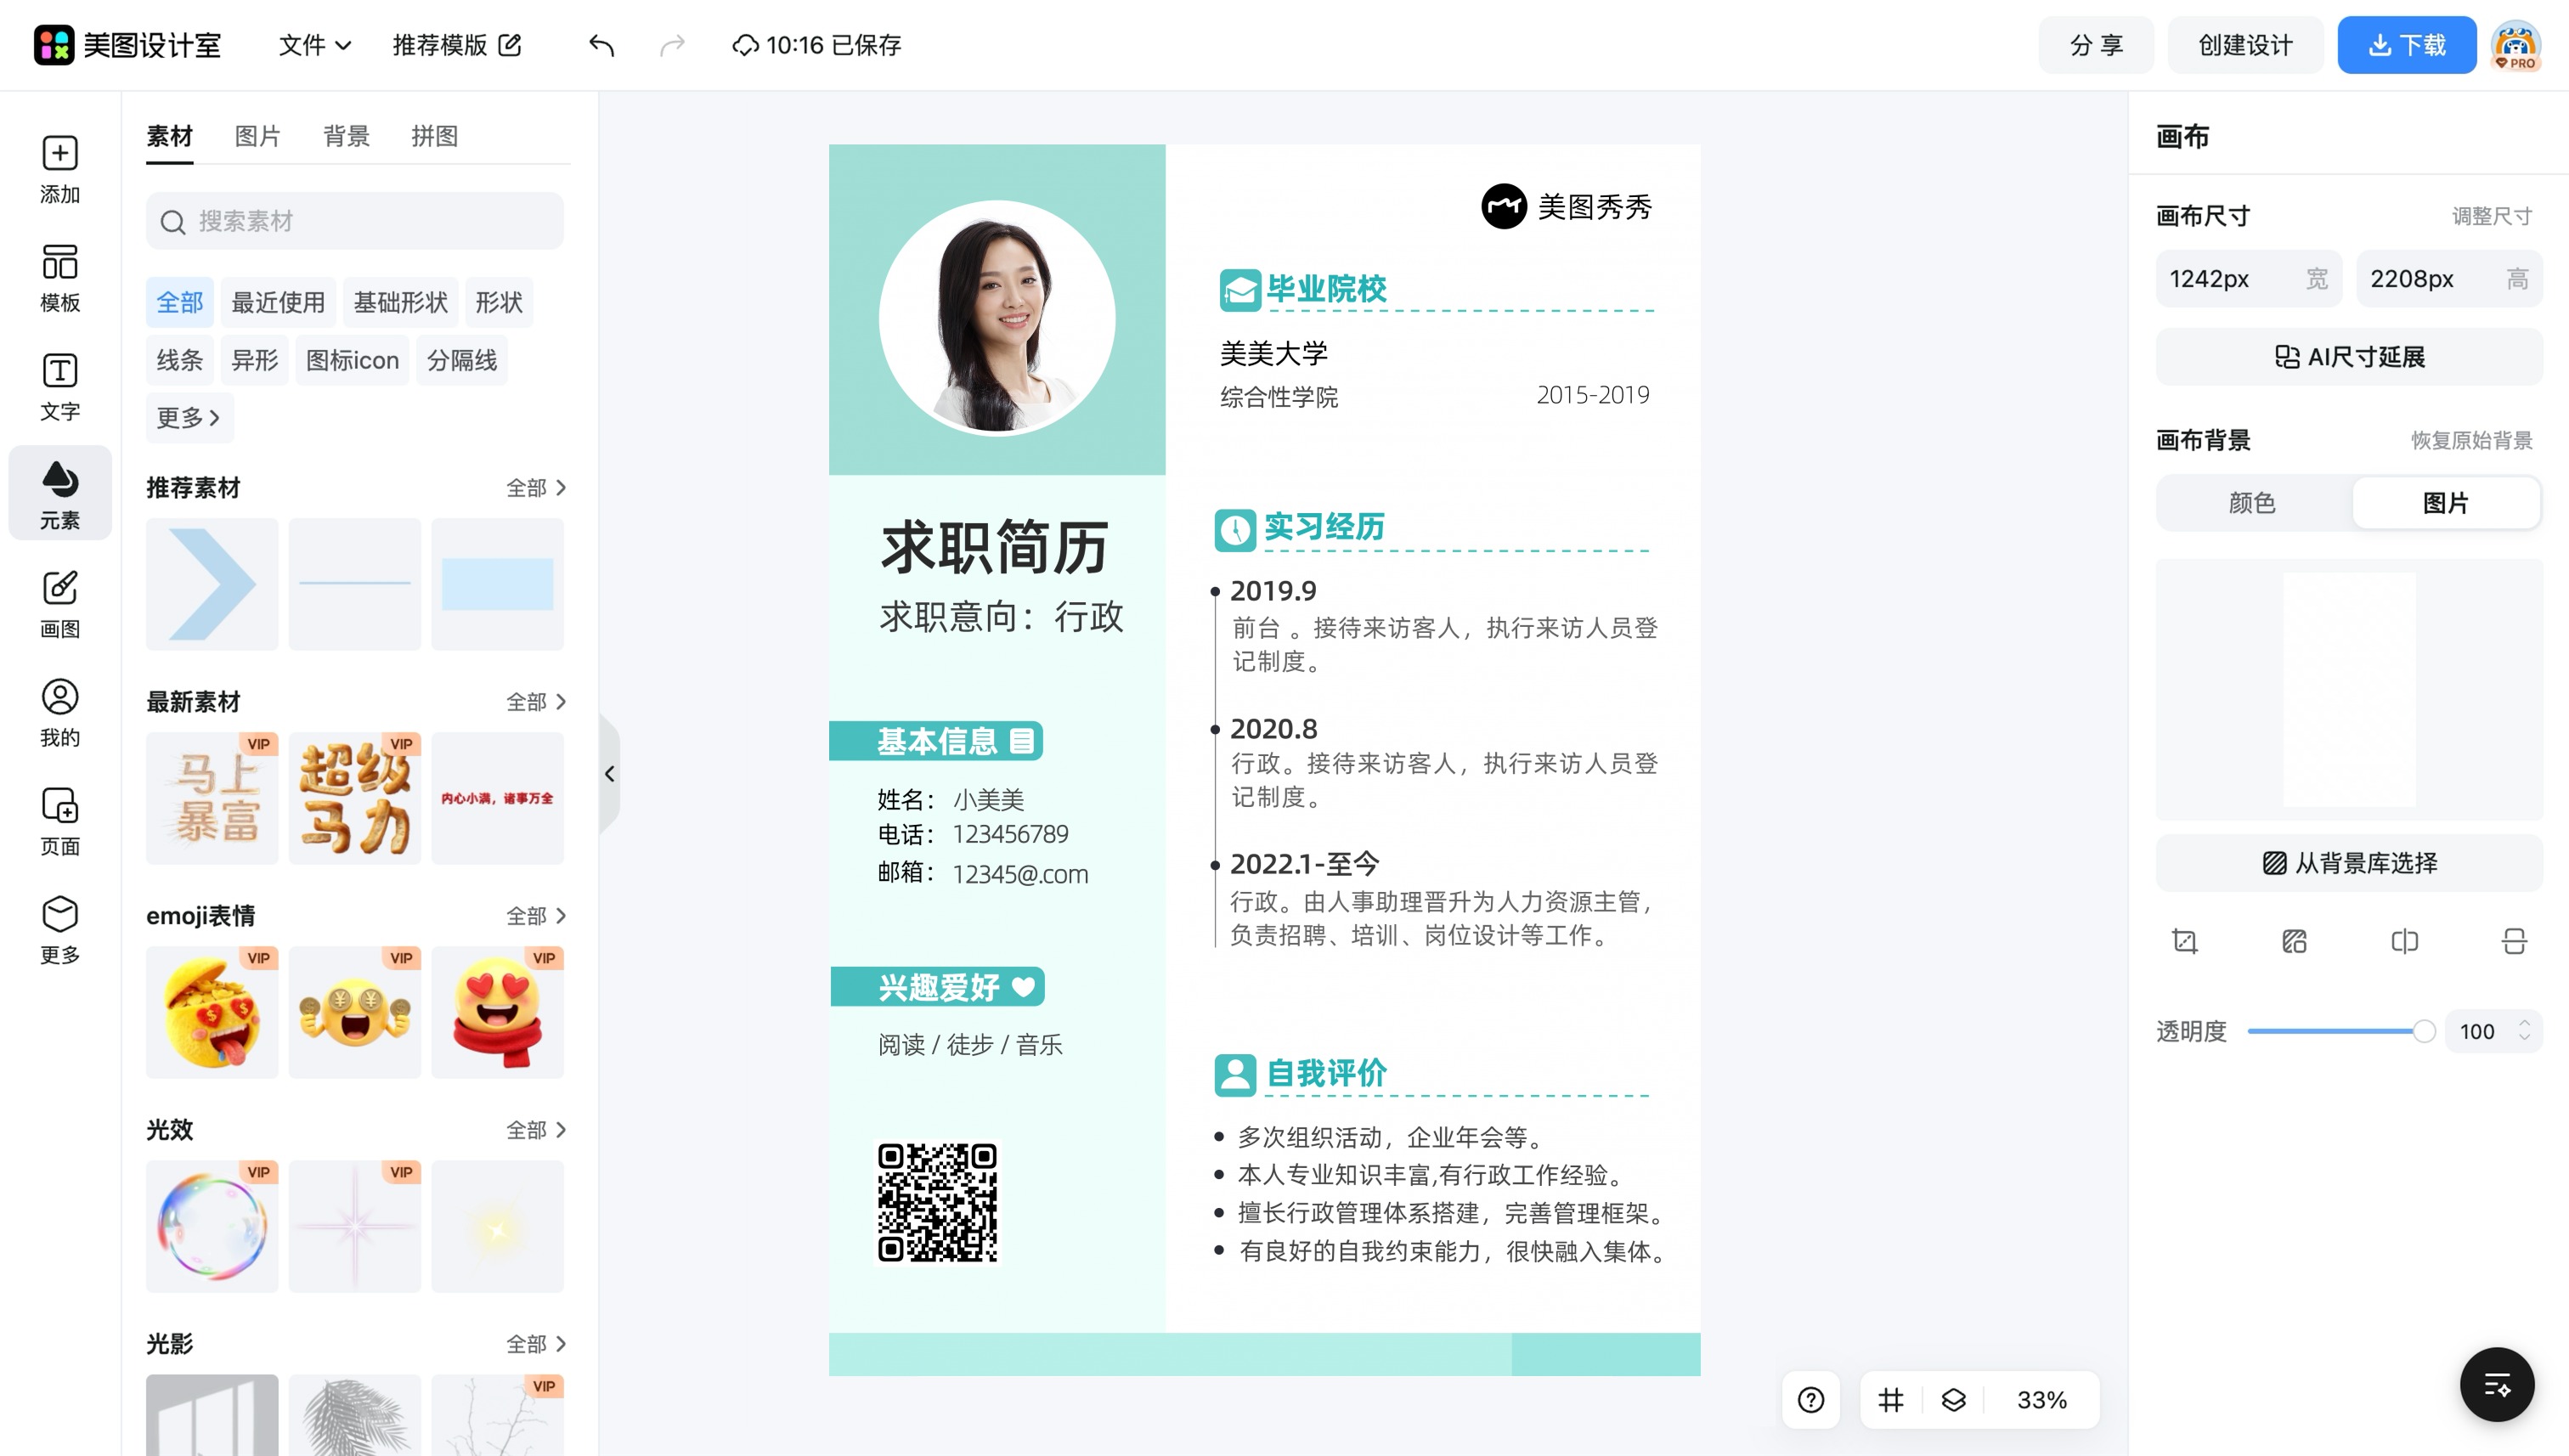Click the crop background icon
This screenshot has width=2569, height=1456.
click(2185, 941)
